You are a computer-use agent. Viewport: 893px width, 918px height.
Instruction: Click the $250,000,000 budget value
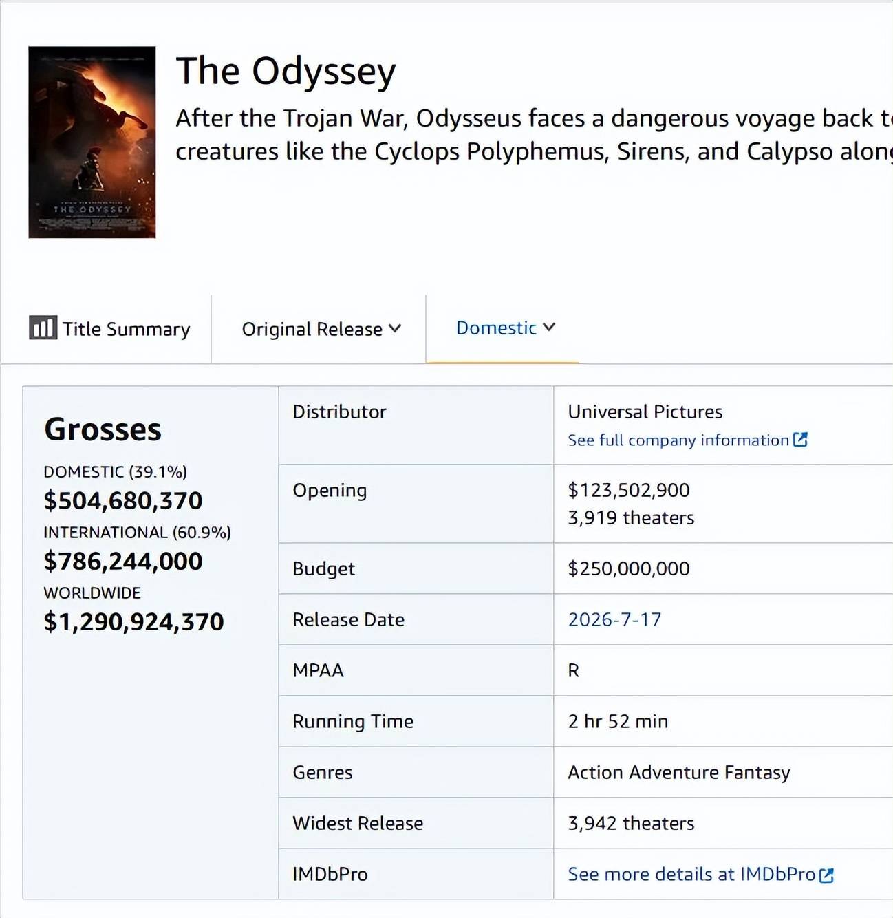point(629,568)
